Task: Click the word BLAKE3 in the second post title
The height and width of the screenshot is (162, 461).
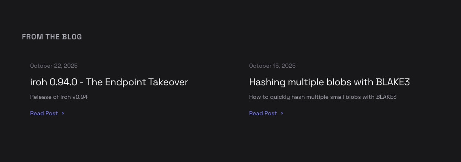Action: (393, 82)
